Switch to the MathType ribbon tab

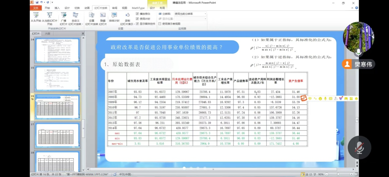click(138, 8)
